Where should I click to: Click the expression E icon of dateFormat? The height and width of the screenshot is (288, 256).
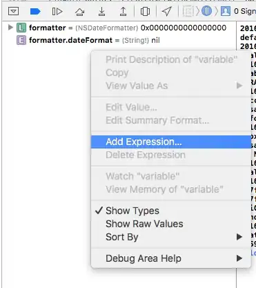tap(21, 41)
